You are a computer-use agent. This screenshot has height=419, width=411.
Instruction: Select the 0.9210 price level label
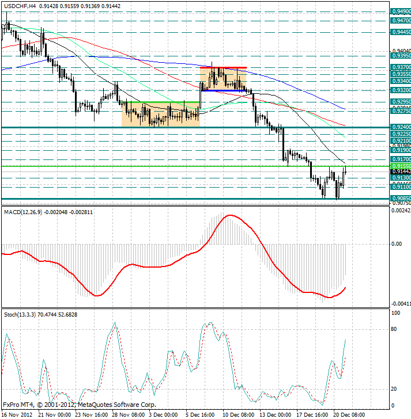pyautogui.click(x=401, y=141)
